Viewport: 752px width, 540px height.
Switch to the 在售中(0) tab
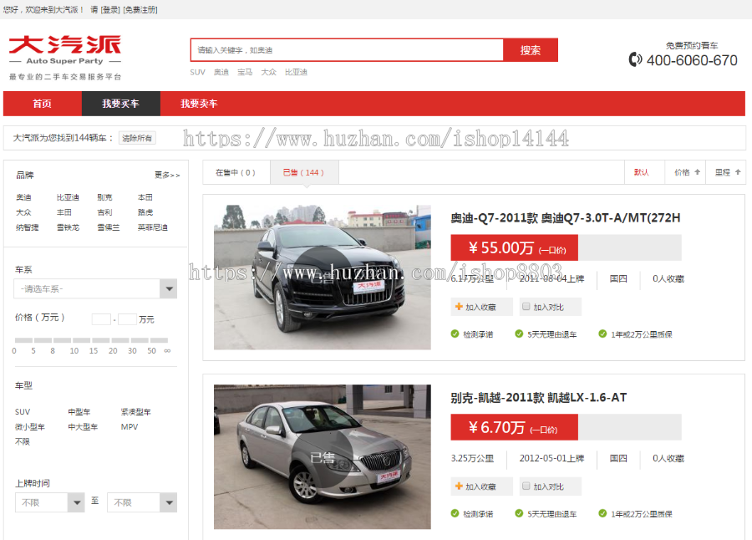(x=236, y=171)
